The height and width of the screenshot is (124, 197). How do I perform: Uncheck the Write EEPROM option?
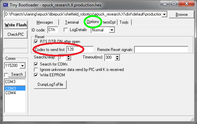coord(36,75)
